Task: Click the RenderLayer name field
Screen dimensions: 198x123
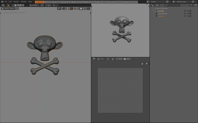Action: [184, 2]
